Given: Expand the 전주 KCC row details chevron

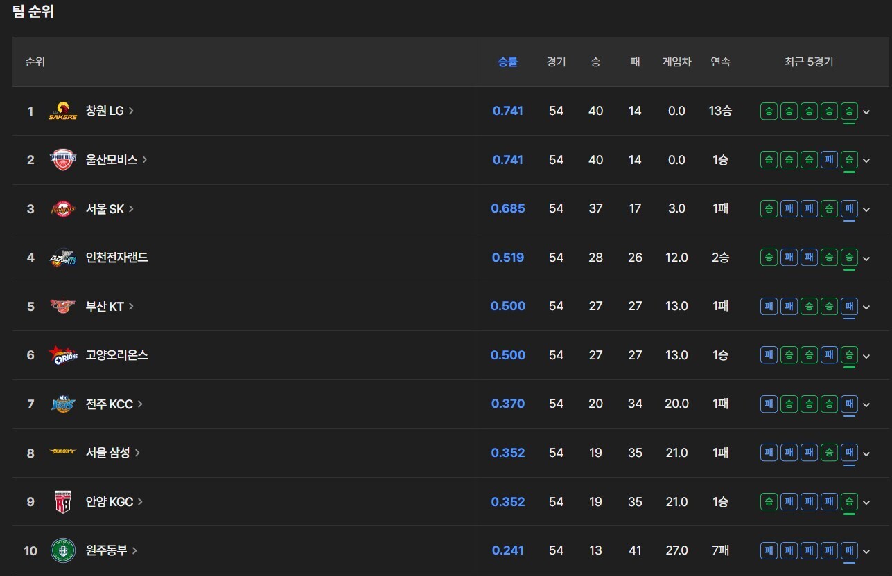Looking at the screenshot, I should [x=866, y=405].
